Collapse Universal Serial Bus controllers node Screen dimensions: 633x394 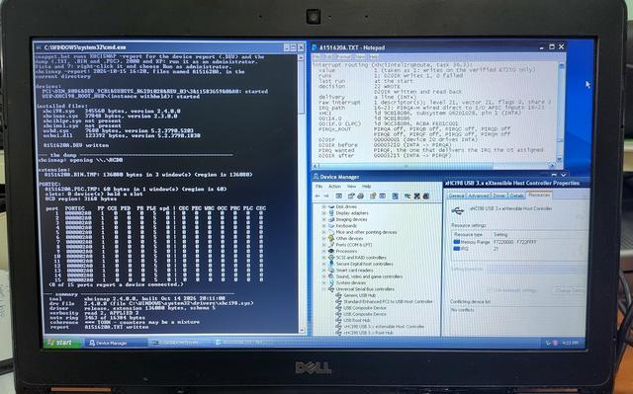point(323,289)
